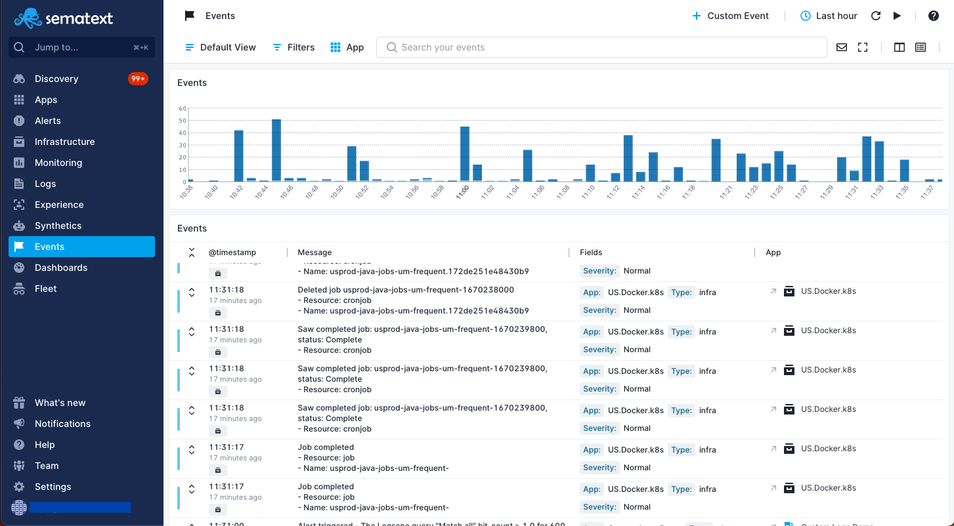Select Events in the sidebar
The image size is (954, 526).
(x=81, y=247)
